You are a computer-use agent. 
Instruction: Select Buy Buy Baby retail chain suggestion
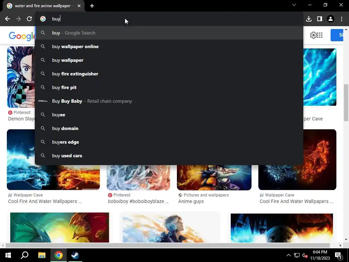(169, 101)
